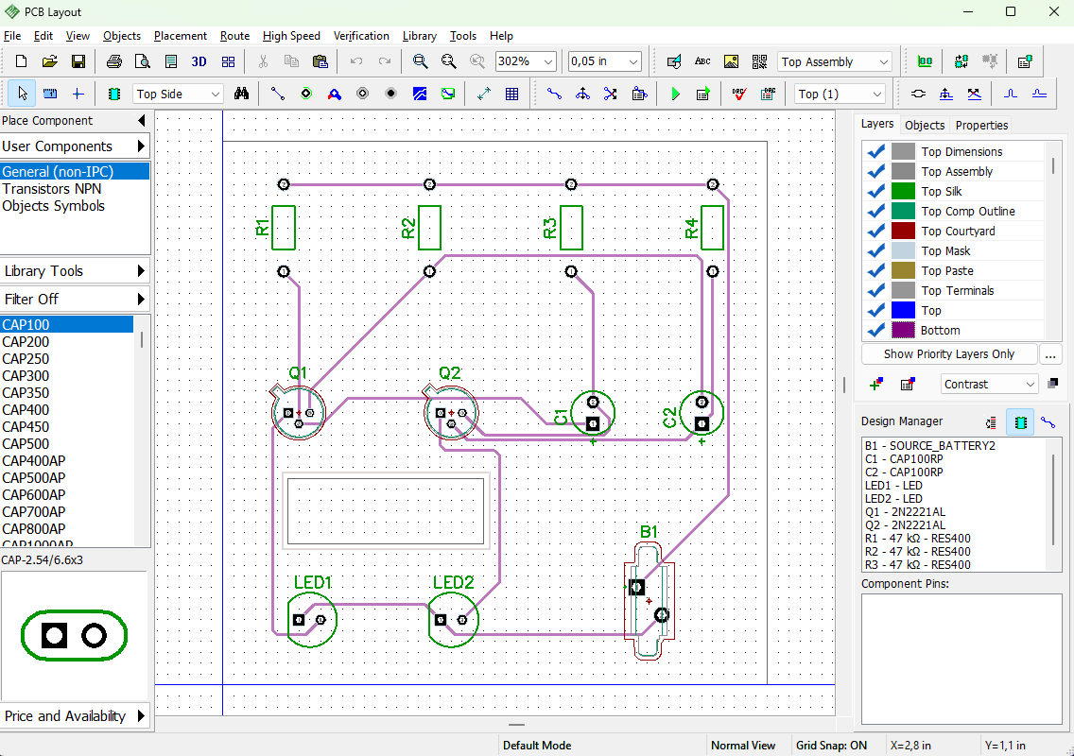Uncheck the Top Silk layer visibility
The image size is (1074, 756).
tap(875, 191)
